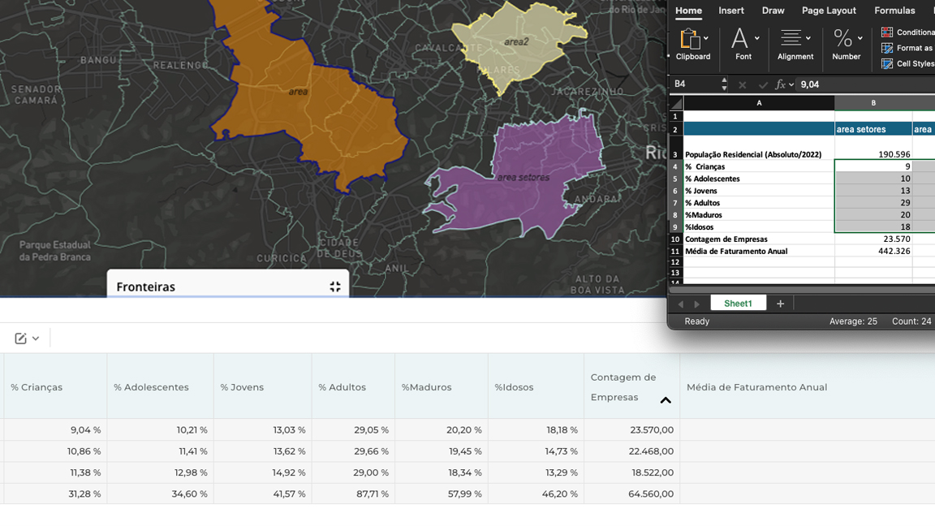Open the Cell Styles gallery
935x526 pixels.
(887, 63)
